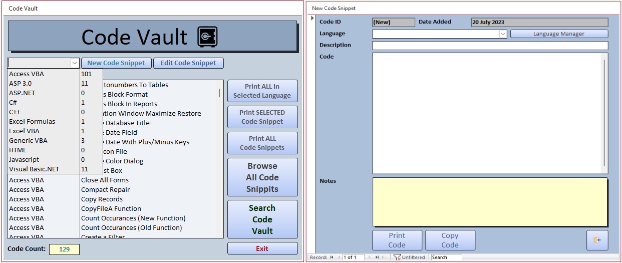622x263 pixels.
Task: Click the Copy Code button
Action: click(450, 240)
